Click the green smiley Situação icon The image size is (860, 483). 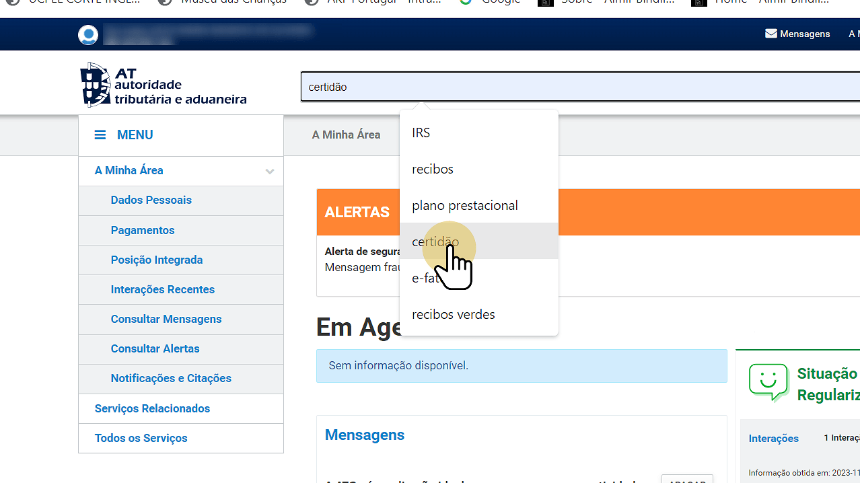768,382
